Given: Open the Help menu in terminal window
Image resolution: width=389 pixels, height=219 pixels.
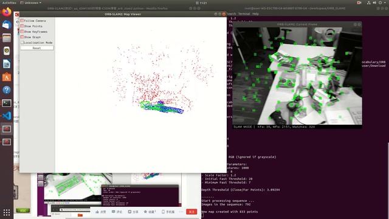Looking at the screenshot, I should (255, 14).
